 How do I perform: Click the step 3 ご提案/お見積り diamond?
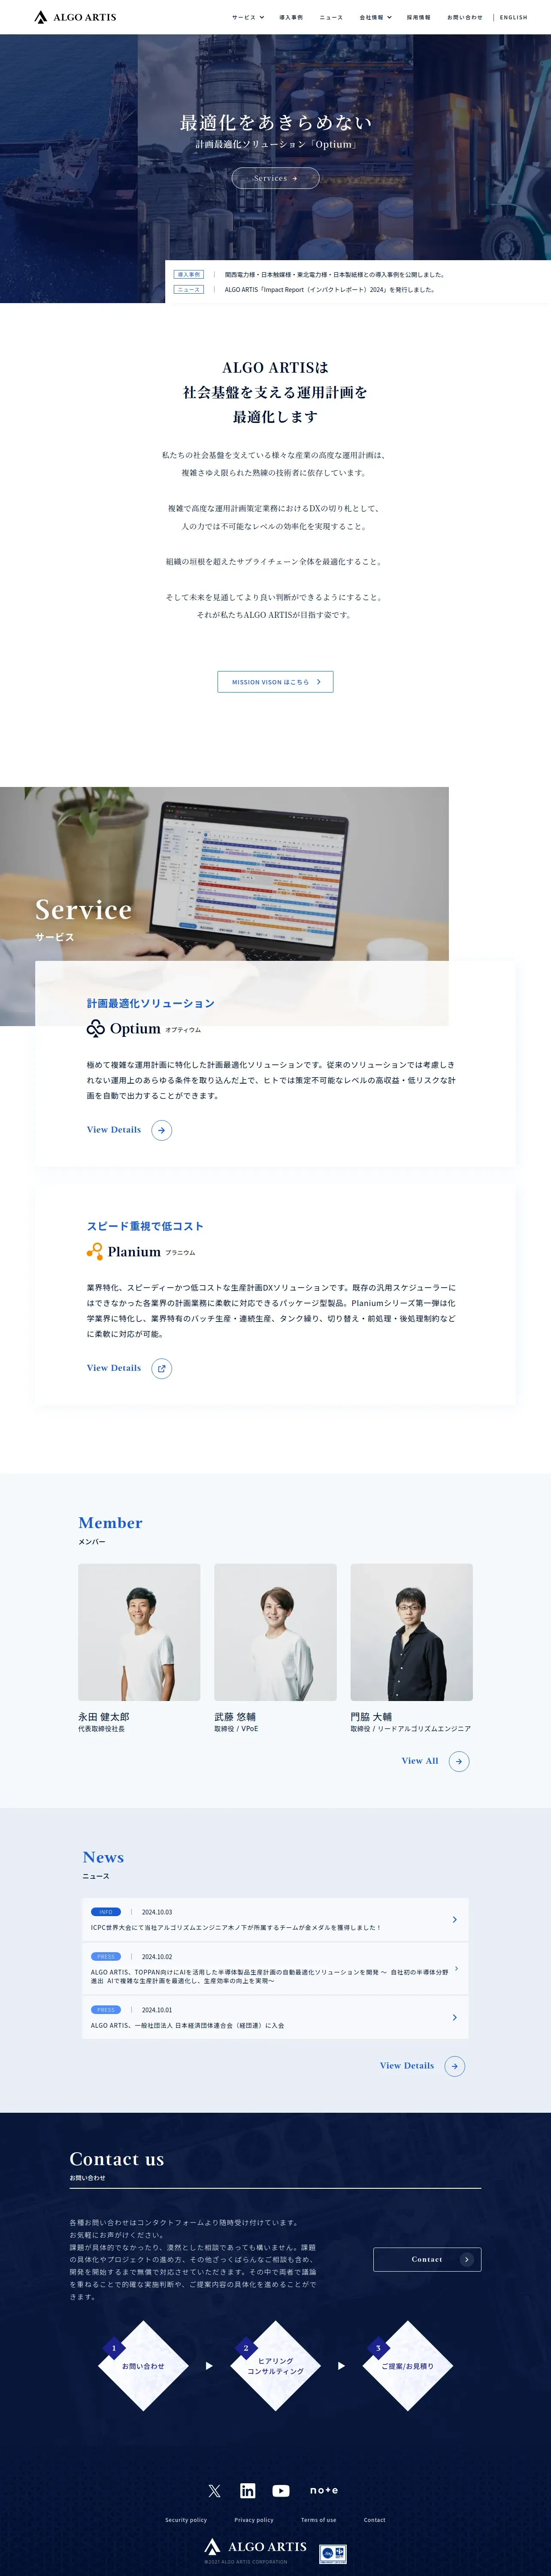408,2365
